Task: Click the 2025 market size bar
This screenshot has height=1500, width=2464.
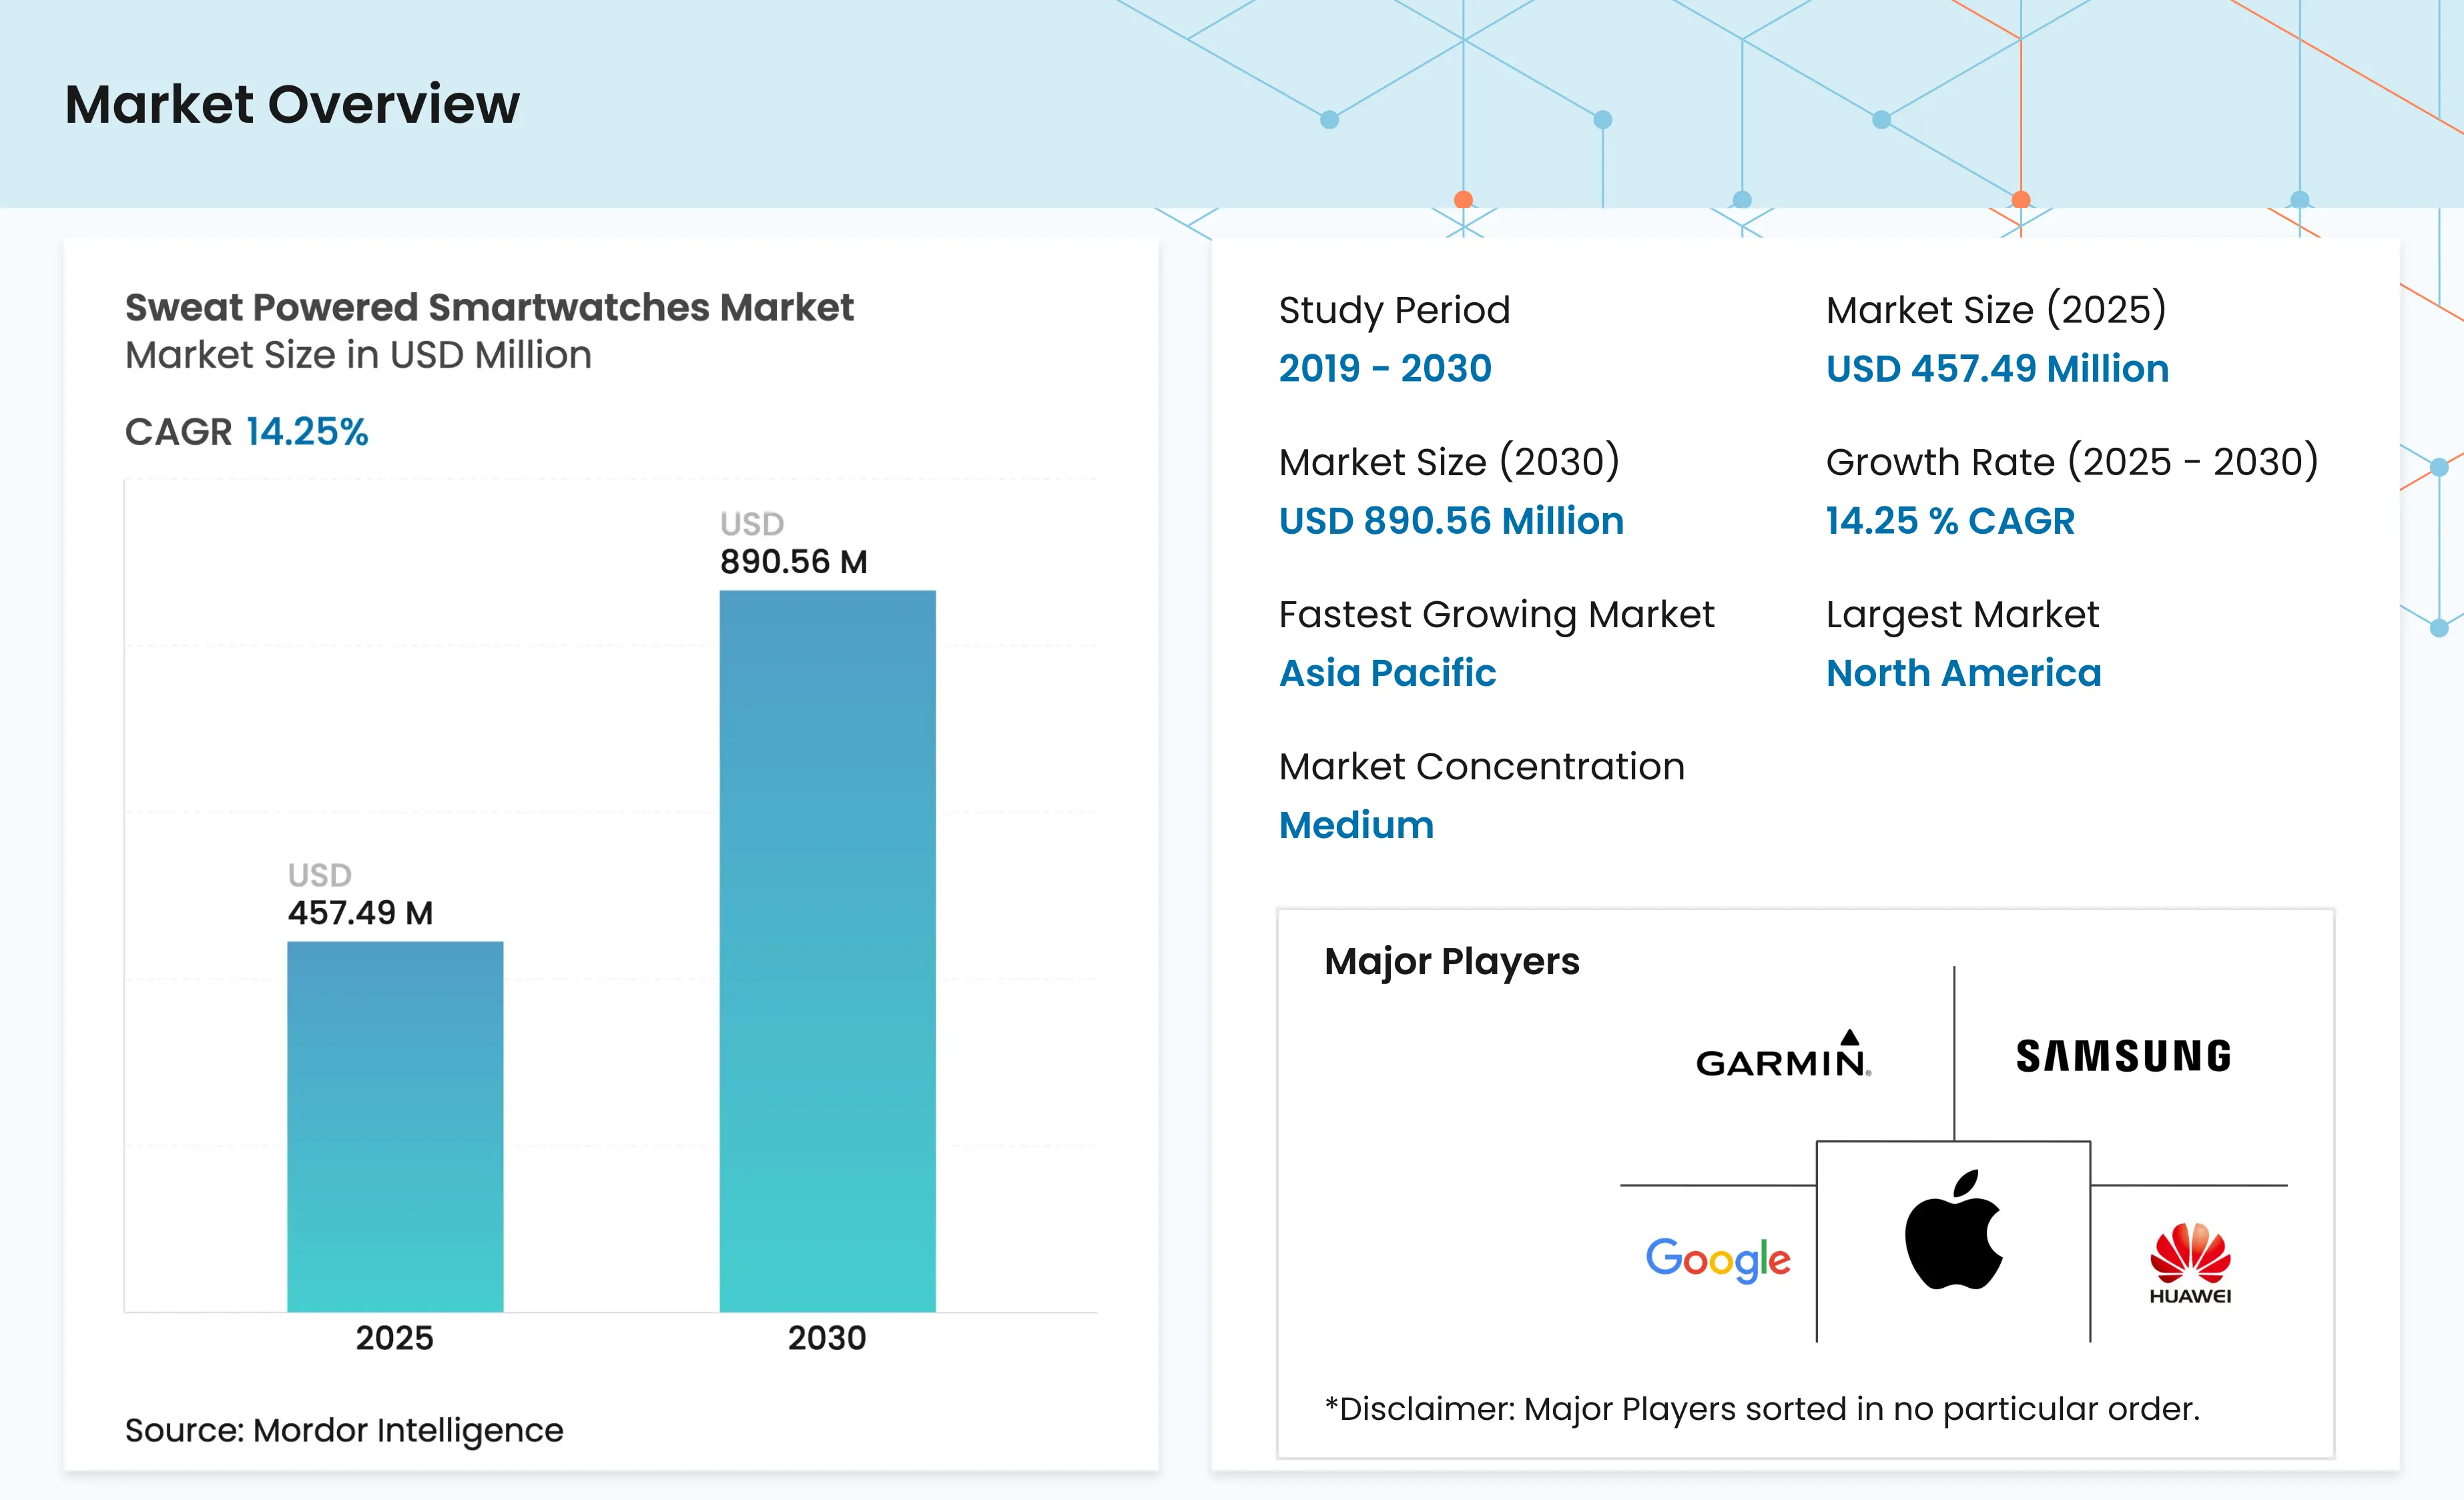Action: pos(395,1126)
